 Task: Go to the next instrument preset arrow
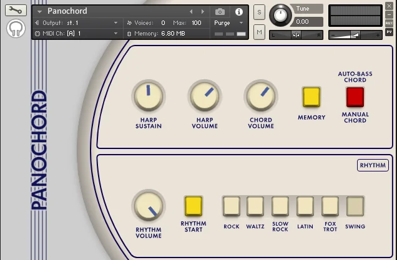(x=202, y=12)
